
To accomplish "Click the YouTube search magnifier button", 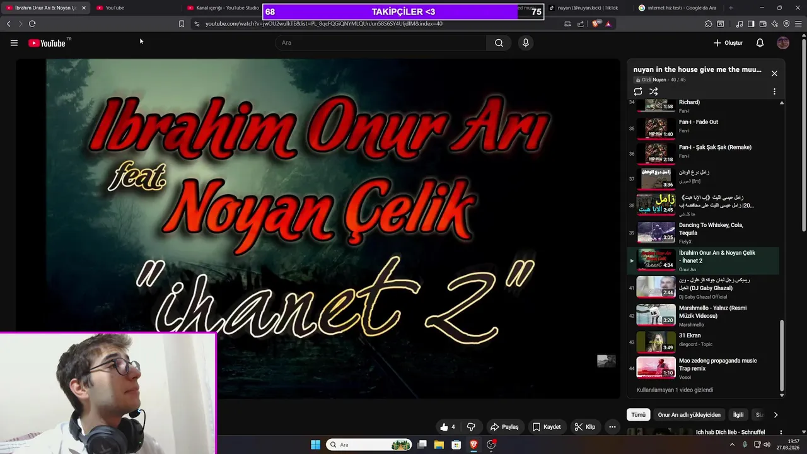I will [x=499, y=43].
